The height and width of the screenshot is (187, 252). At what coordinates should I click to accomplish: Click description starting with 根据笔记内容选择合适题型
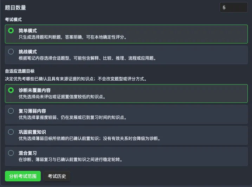coord(88,58)
